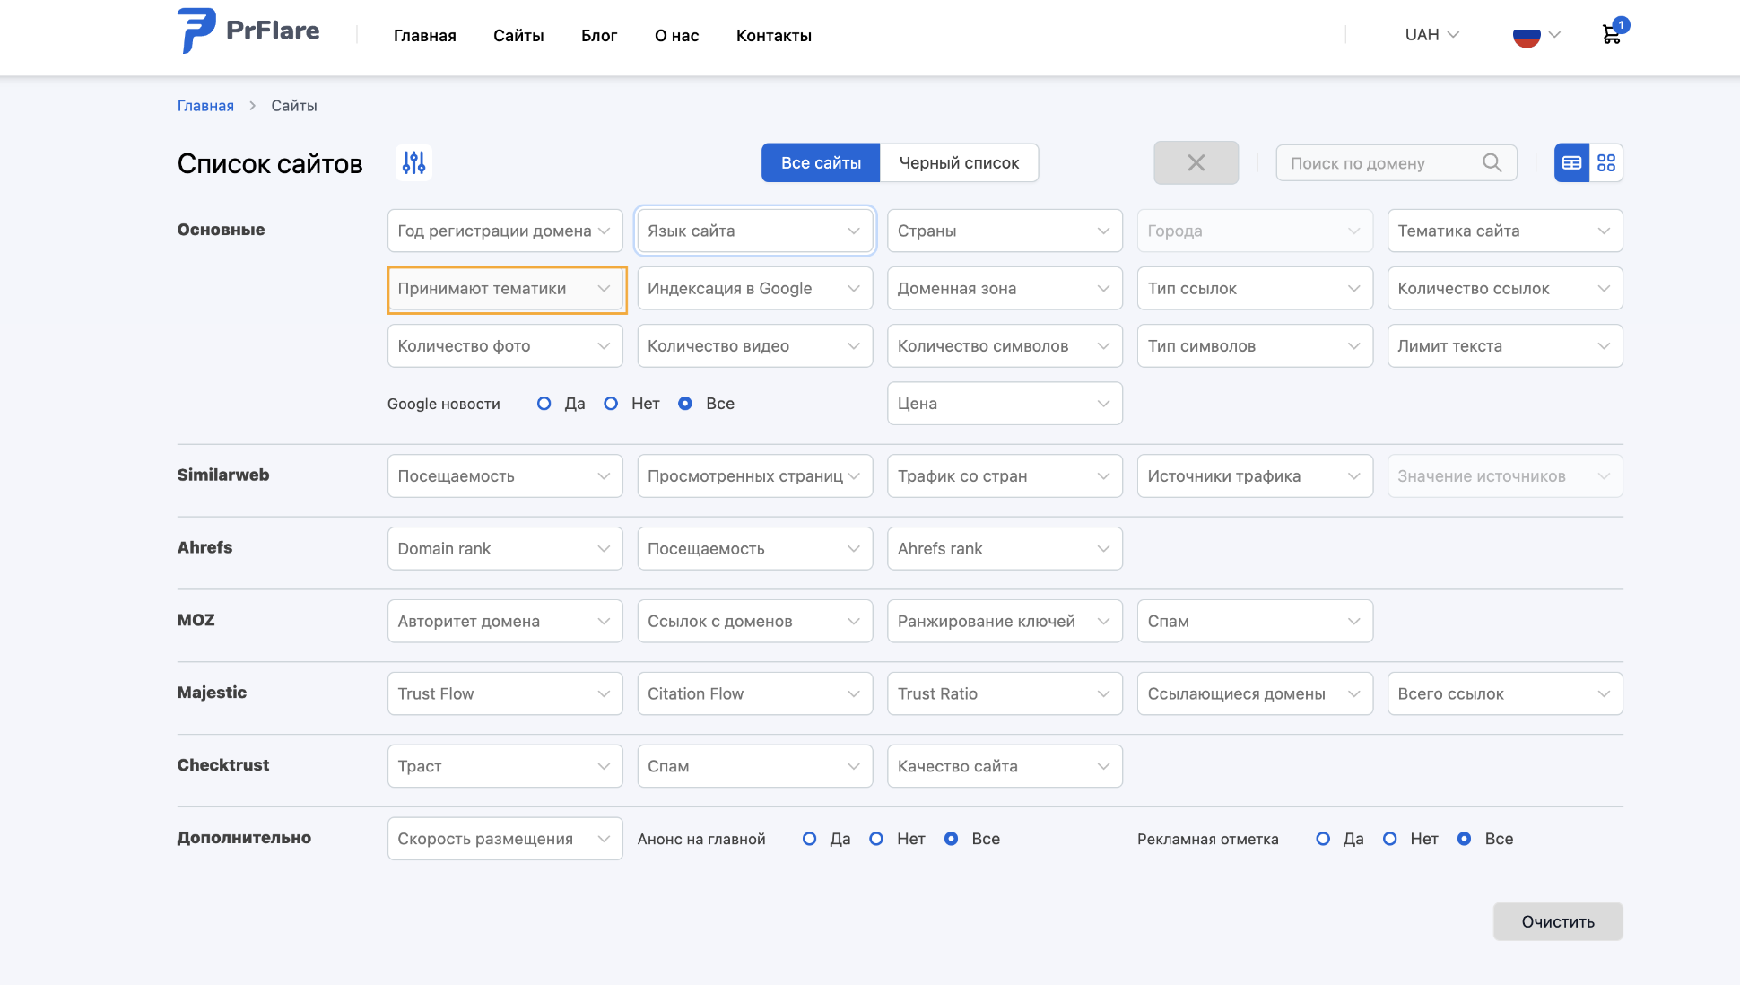Expand Ahrefs rank dropdown
The image size is (1740, 985).
[x=1005, y=548]
